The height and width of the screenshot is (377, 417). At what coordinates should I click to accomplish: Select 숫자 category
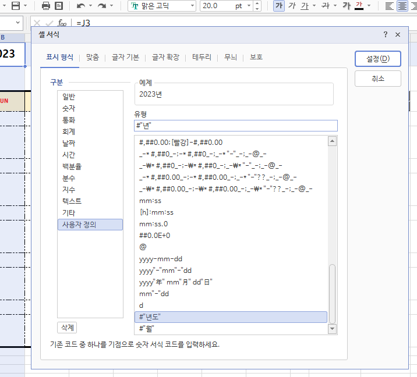click(x=90, y=108)
